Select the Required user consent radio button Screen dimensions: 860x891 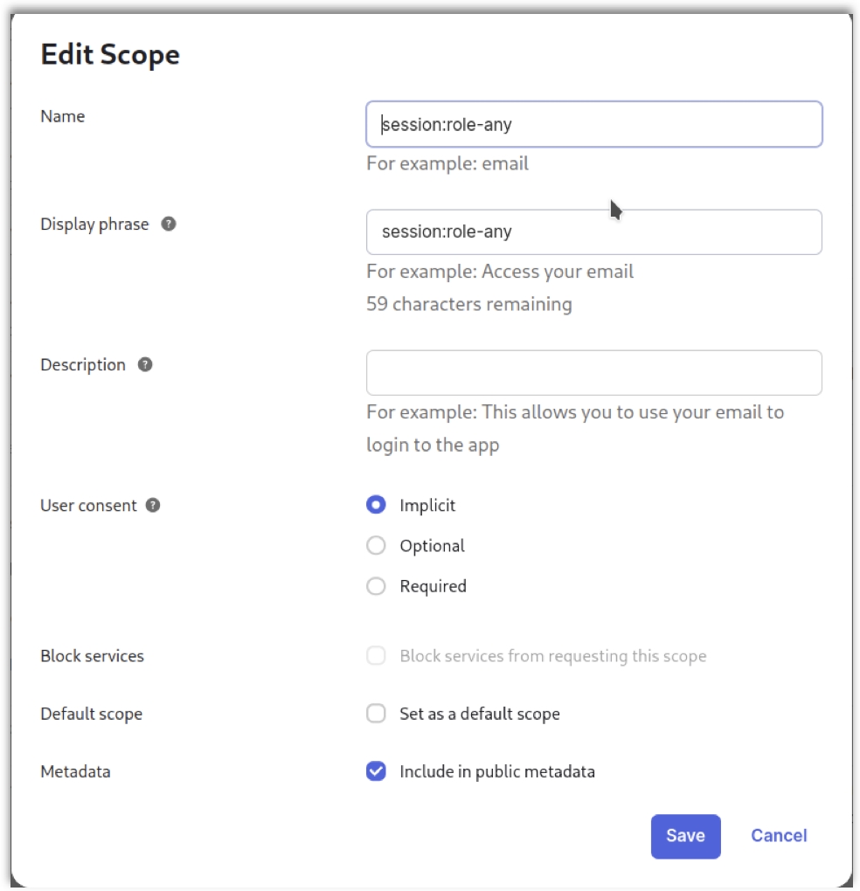376,586
